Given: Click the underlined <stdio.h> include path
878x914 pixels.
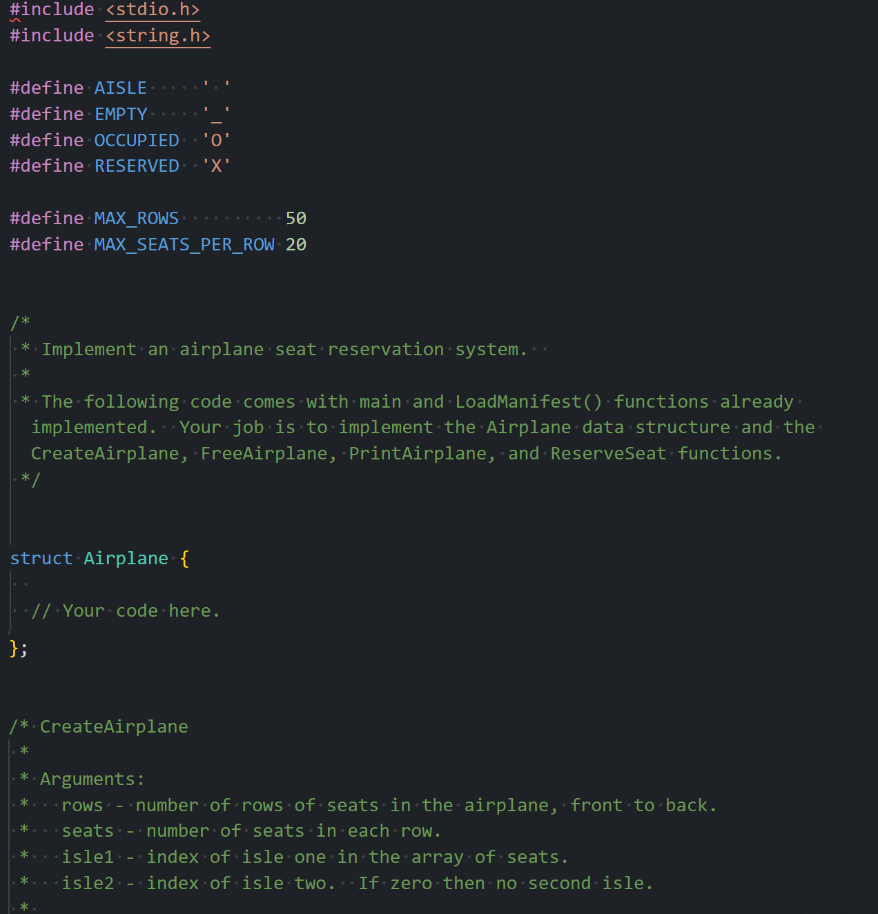Looking at the screenshot, I should pos(153,10).
